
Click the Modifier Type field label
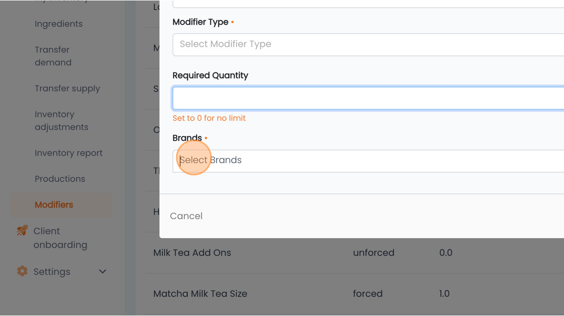click(x=200, y=22)
